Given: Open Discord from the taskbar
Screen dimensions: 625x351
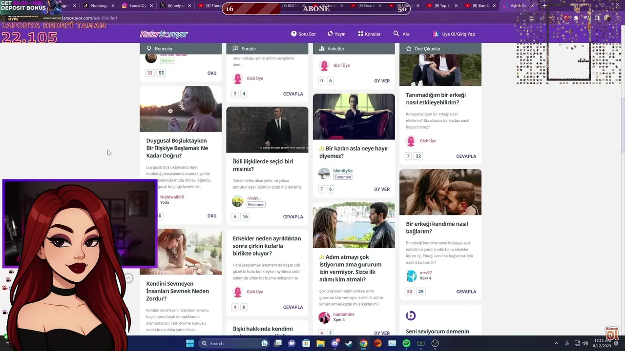Looking at the screenshot, I should coord(335,344).
